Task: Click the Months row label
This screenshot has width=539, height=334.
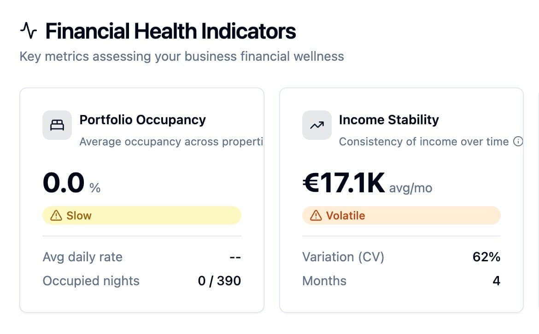Action: [x=324, y=281]
